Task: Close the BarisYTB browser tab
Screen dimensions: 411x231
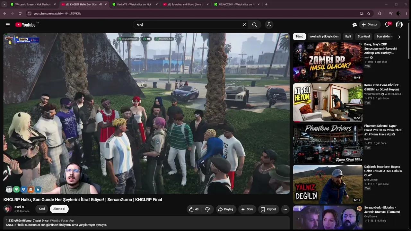Action: coord(156,4)
